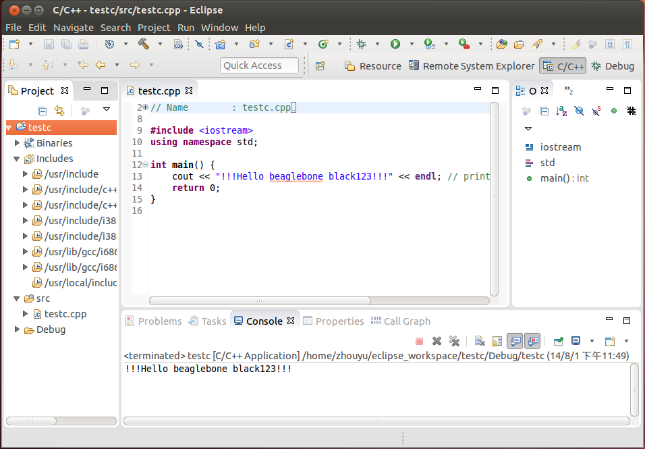The height and width of the screenshot is (449, 645).
Task: Click the Clear Console icon
Action: 480,341
